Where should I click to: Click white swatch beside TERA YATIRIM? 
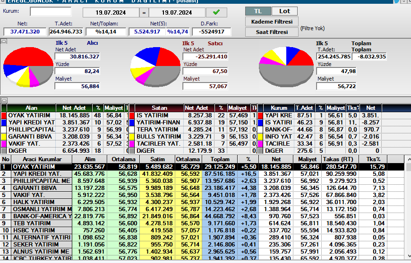coord(132,130)
